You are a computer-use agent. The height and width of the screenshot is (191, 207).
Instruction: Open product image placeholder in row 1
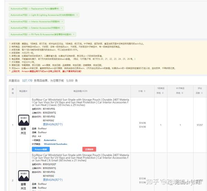click(x=23, y=120)
